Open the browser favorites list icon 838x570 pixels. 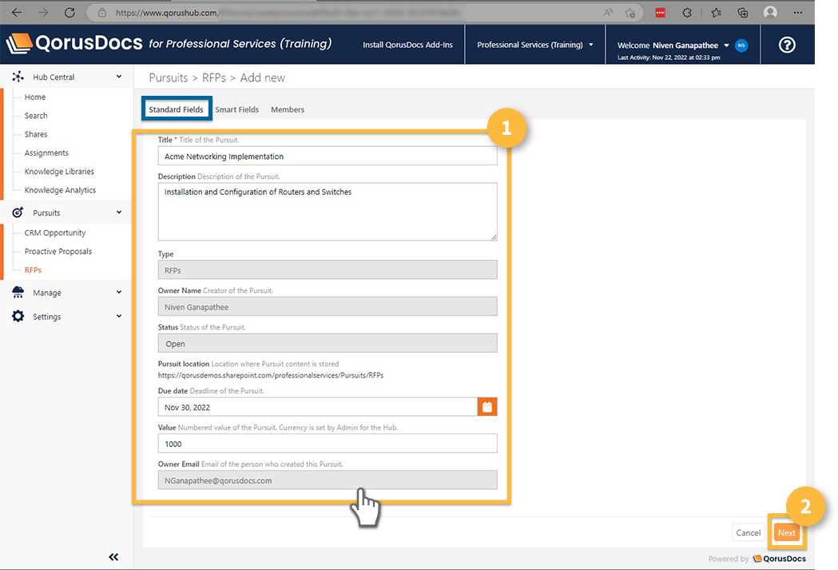click(x=716, y=13)
